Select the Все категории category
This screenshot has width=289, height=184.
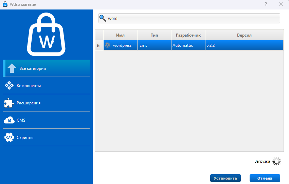click(x=46, y=68)
